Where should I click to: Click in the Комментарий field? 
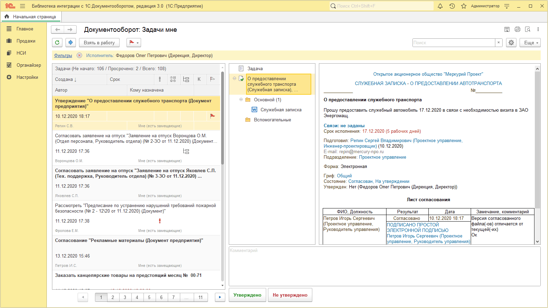coord(384,266)
